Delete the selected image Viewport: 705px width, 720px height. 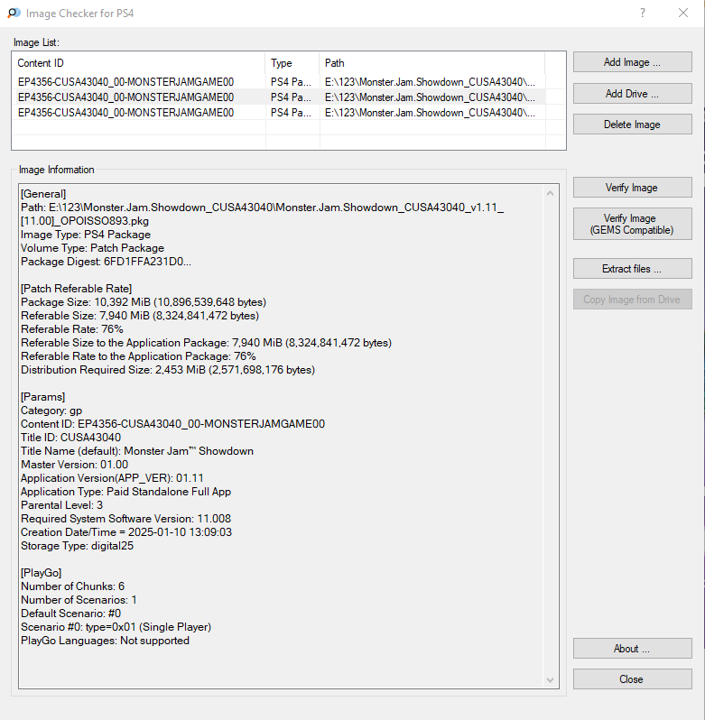633,125
